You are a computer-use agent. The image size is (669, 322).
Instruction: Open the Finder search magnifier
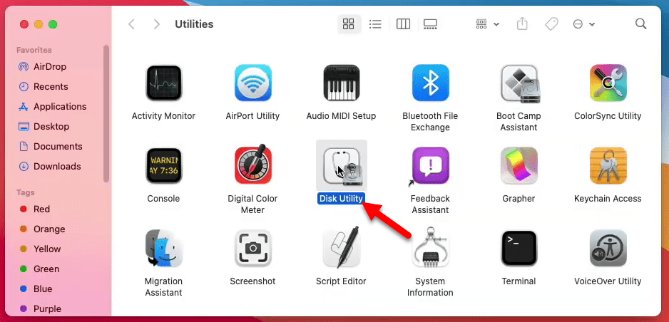[x=641, y=24]
